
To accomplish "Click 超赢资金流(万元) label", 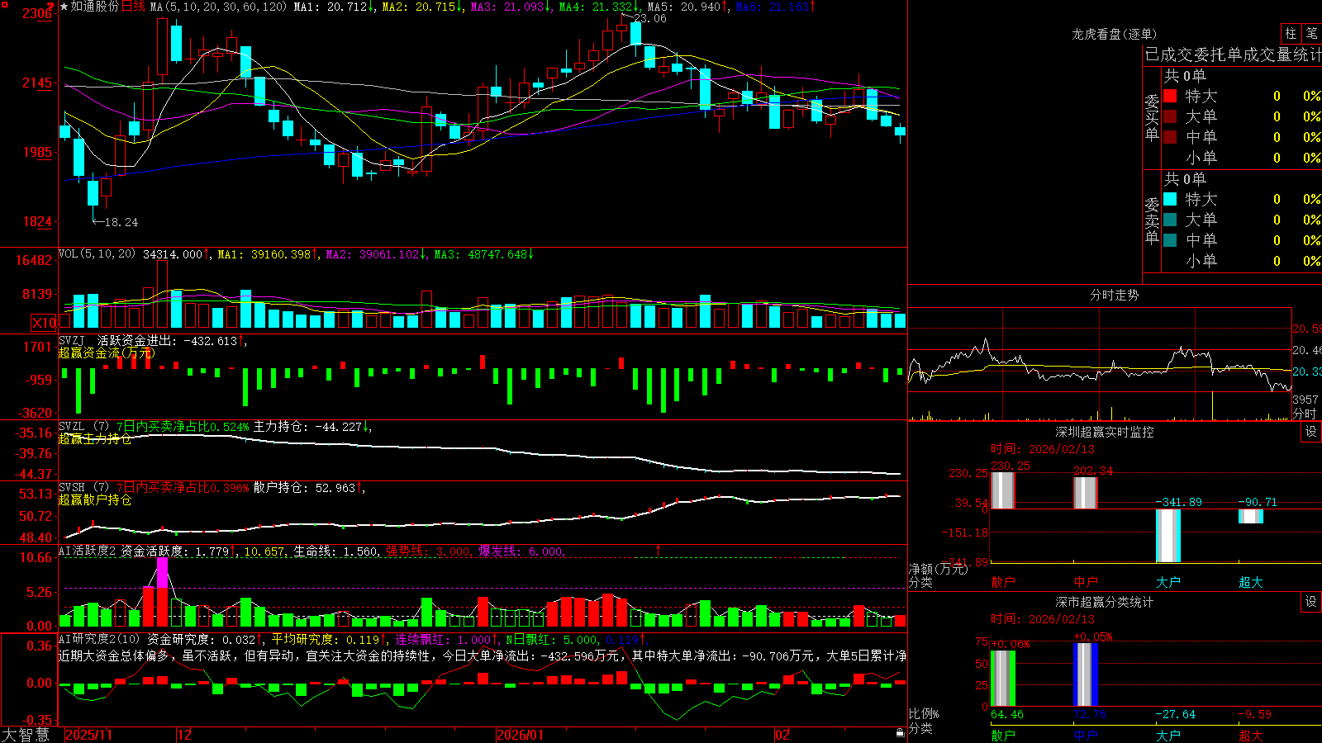I will [106, 353].
